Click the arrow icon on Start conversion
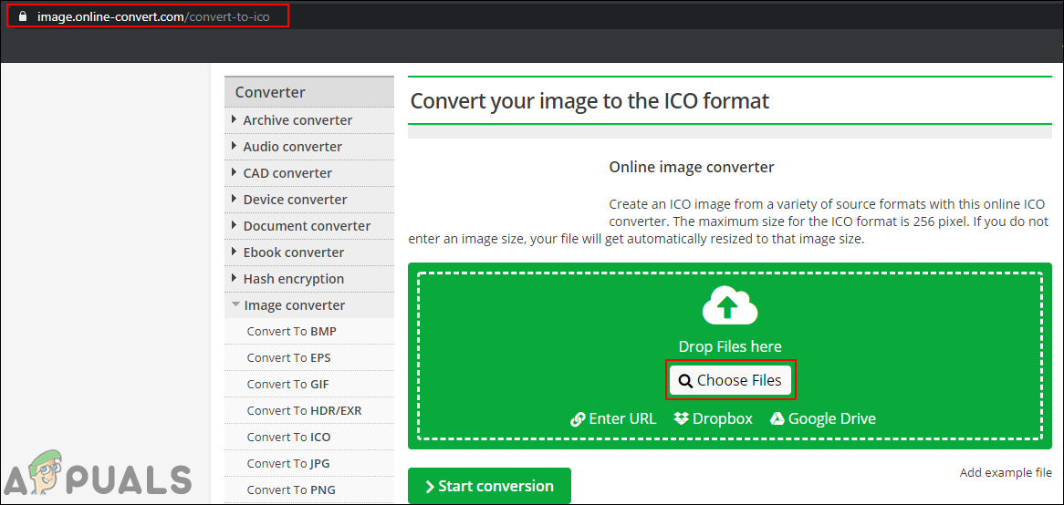 pos(429,487)
